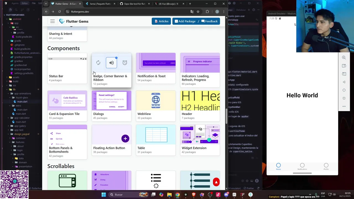
Task: Select the Editor mode tab
Action: (25, 3)
